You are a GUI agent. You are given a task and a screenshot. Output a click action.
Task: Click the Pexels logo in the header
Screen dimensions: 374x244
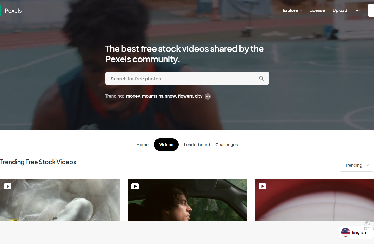tap(11, 11)
